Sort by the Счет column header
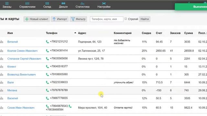Screen dimensions: 207x116 click(159, 33)
